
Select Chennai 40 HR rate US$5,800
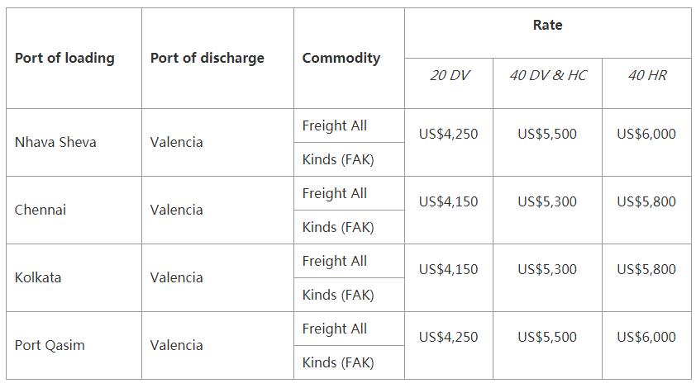tap(646, 201)
